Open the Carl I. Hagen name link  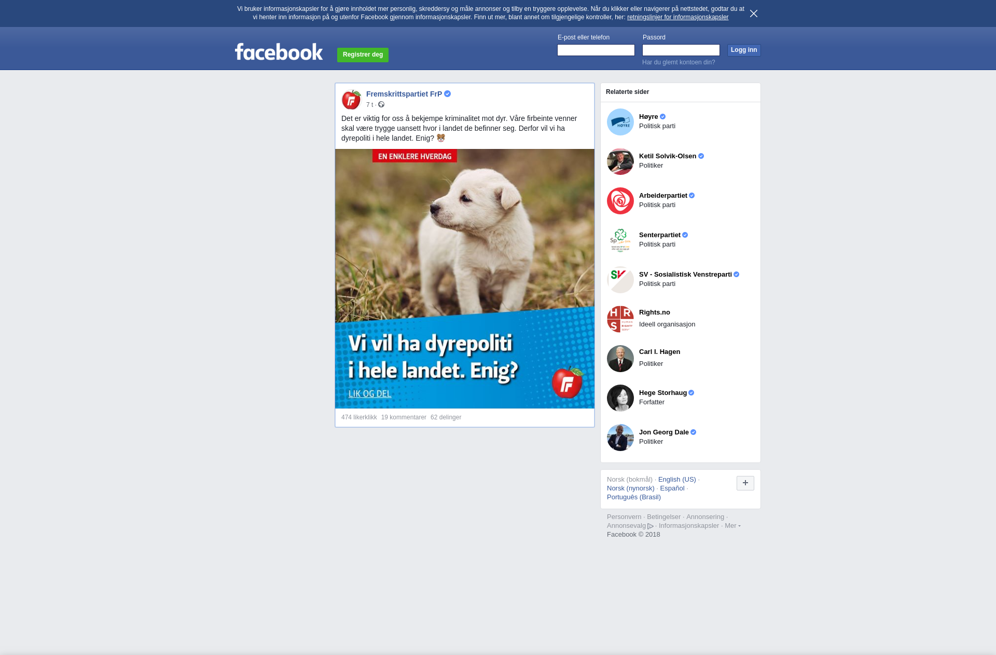tap(659, 352)
